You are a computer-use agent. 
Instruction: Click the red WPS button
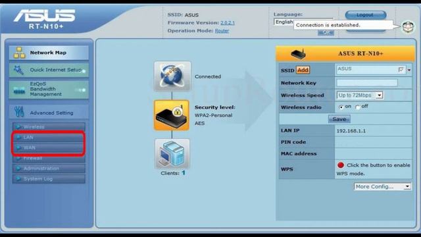point(341,165)
